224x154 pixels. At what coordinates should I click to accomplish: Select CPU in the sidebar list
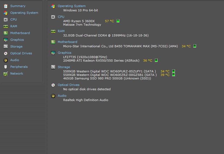click(x=14, y=19)
